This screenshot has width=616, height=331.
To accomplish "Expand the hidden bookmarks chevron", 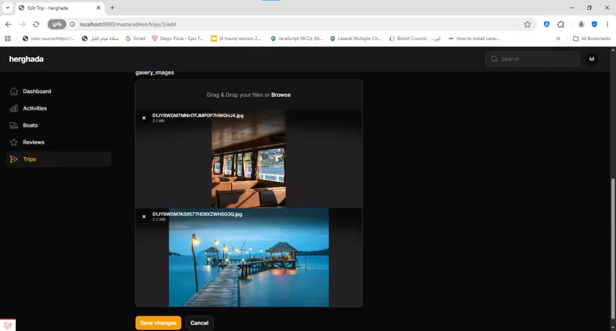I will (x=558, y=39).
